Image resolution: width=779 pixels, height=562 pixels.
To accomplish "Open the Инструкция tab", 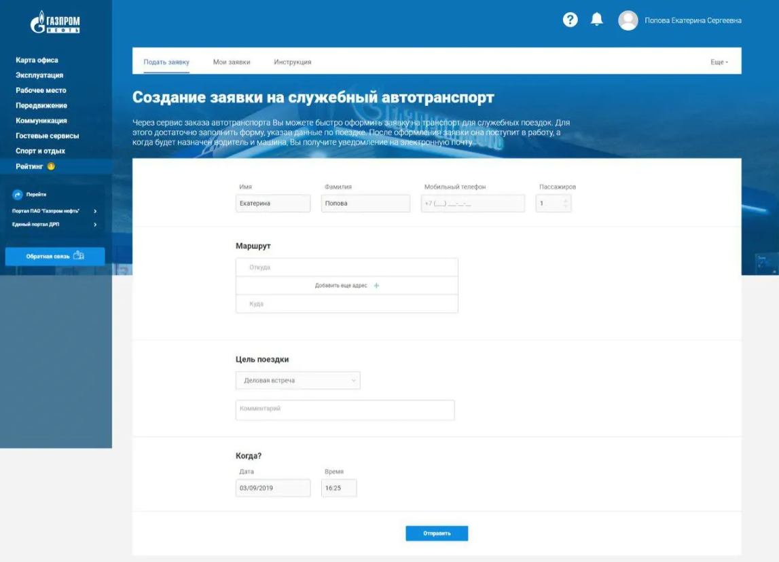I will click(293, 62).
